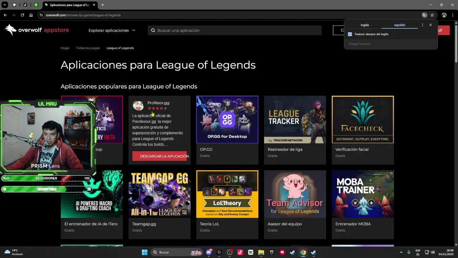Open CapCut from the taskbar
The width and height of the screenshot is (458, 258).
[250, 252]
